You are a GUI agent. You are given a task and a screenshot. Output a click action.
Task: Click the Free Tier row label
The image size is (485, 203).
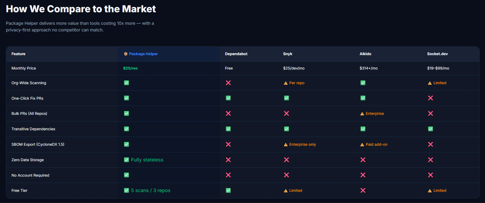19,190
